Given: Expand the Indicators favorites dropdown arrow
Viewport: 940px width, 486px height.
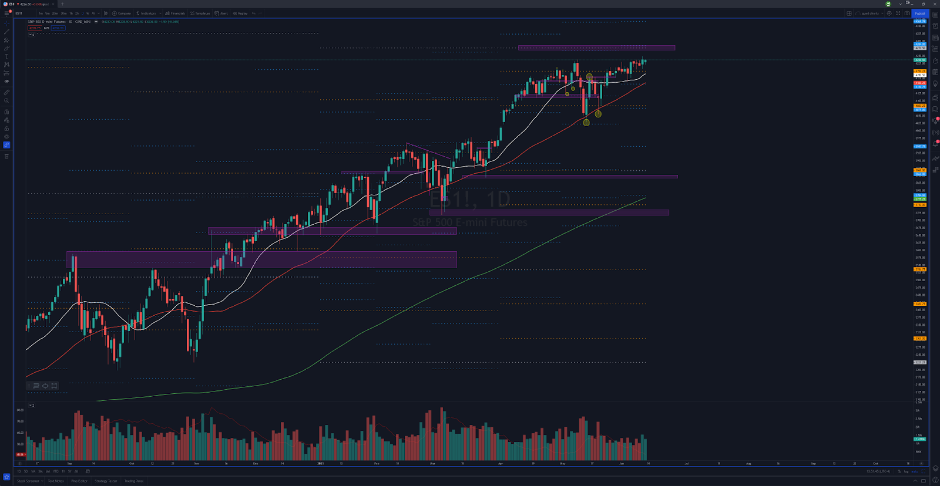Looking at the screenshot, I should (160, 13).
